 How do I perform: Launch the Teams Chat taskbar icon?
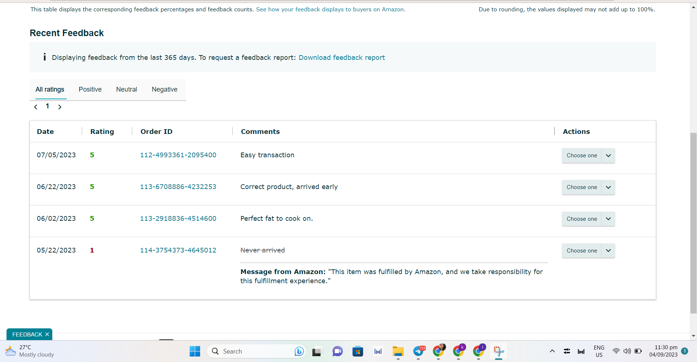337,351
